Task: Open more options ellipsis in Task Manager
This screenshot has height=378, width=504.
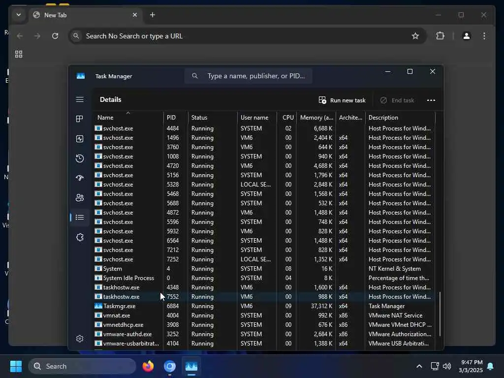Action: [431, 100]
